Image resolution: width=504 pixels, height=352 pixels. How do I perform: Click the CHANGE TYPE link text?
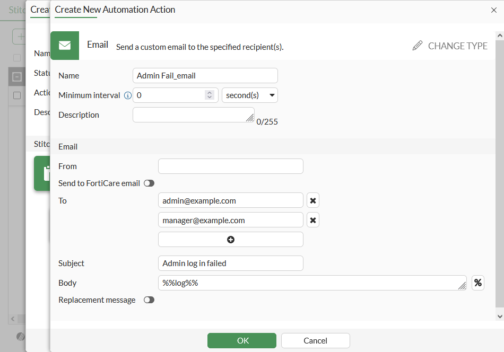pyautogui.click(x=457, y=46)
